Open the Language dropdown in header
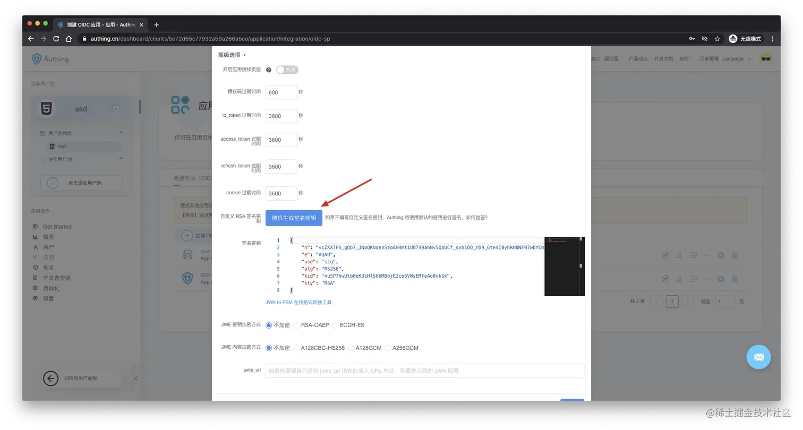803x430 pixels. tap(737, 59)
